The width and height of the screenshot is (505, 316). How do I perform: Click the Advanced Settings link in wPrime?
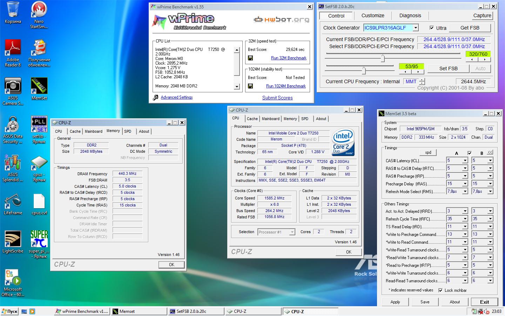(x=176, y=98)
